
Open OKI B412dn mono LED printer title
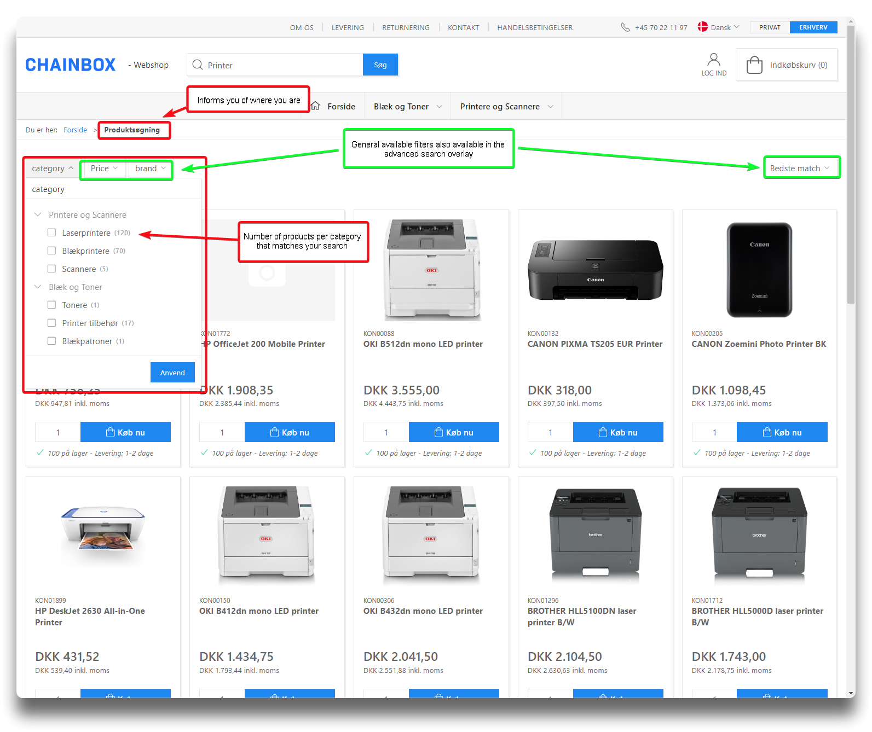click(259, 611)
